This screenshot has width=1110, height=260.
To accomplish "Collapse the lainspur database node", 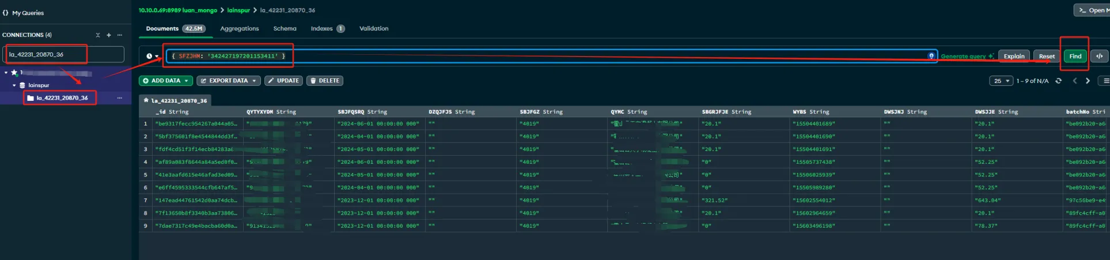I will 14,85.
